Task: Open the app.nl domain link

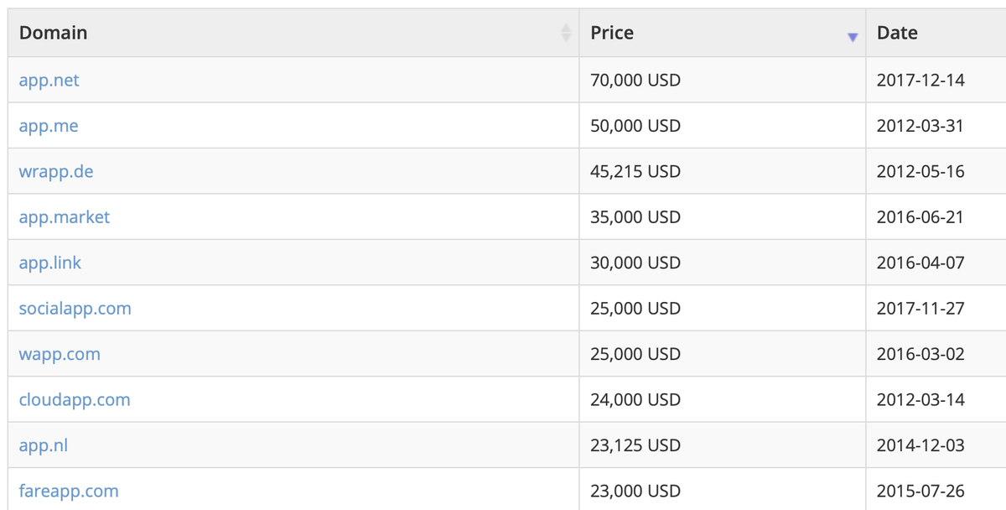Action: (x=43, y=445)
